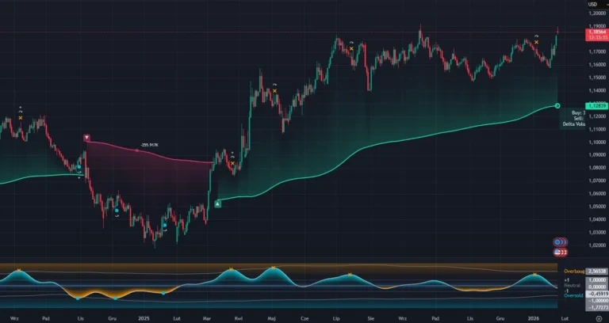Click the orange X signal in late March 2025 dip
Screen dimensions: 609x323
pos(232,163)
